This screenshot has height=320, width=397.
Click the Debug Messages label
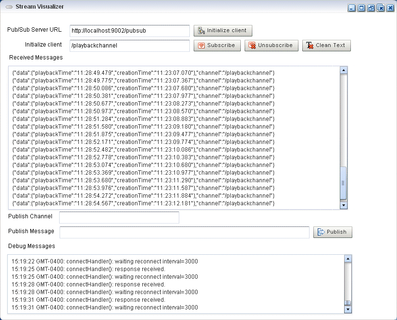pos(32,246)
